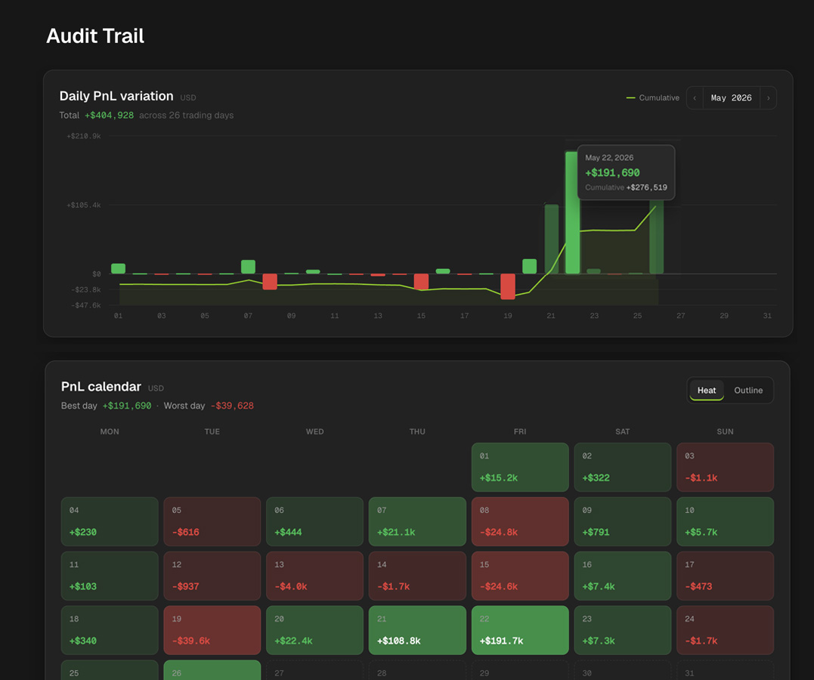Select the May 21 green bar in chart
Screen dimensions: 814x680
551,239
